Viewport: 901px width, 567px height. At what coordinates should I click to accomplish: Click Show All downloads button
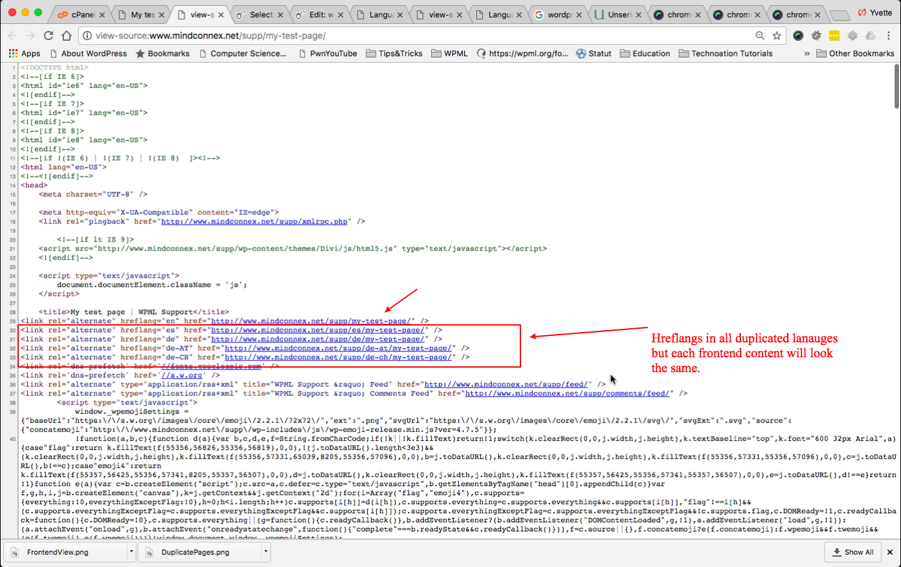tap(853, 552)
